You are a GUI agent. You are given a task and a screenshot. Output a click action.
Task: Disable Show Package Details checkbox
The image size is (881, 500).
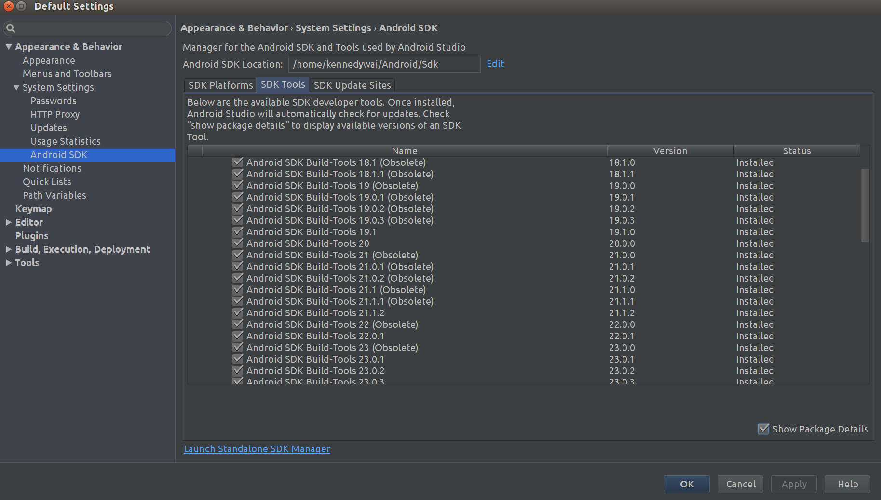coord(763,429)
